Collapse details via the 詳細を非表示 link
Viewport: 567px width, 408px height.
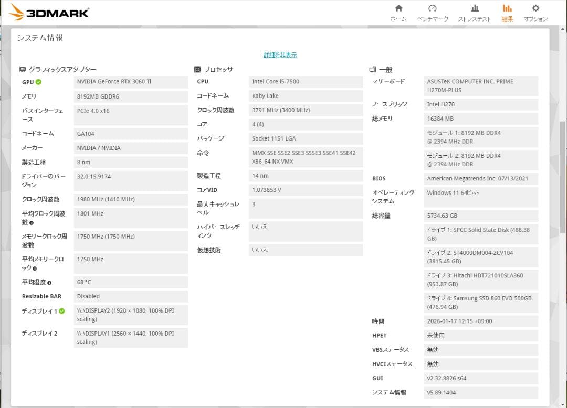tap(279, 55)
